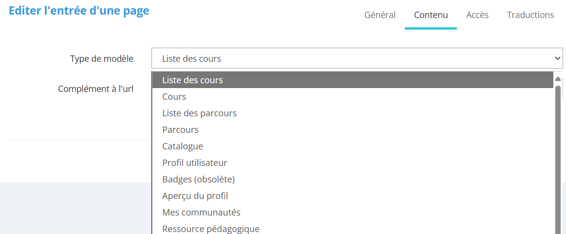Image resolution: width=566 pixels, height=234 pixels.
Task: Switch to the Contenu tab
Action: 431,15
